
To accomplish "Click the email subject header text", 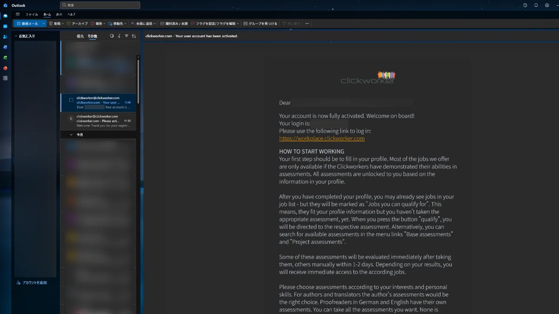I will 191,36.
